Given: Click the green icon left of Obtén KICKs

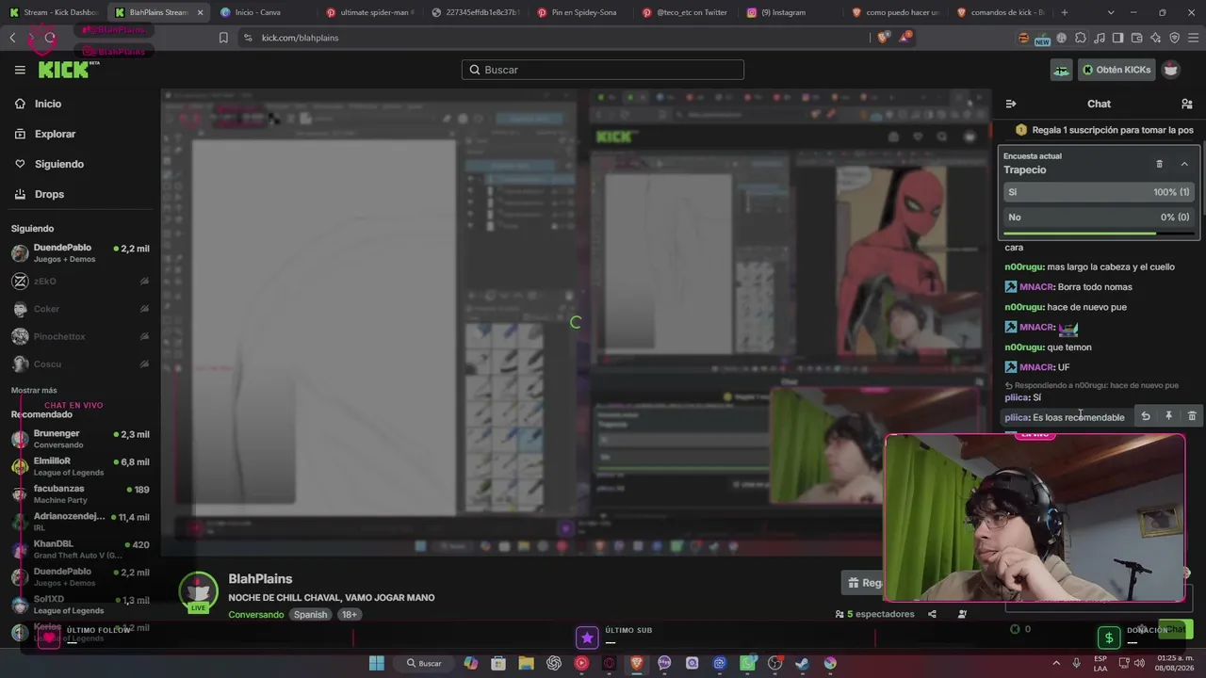Looking at the screenshot, I should tap(1062, 70).
